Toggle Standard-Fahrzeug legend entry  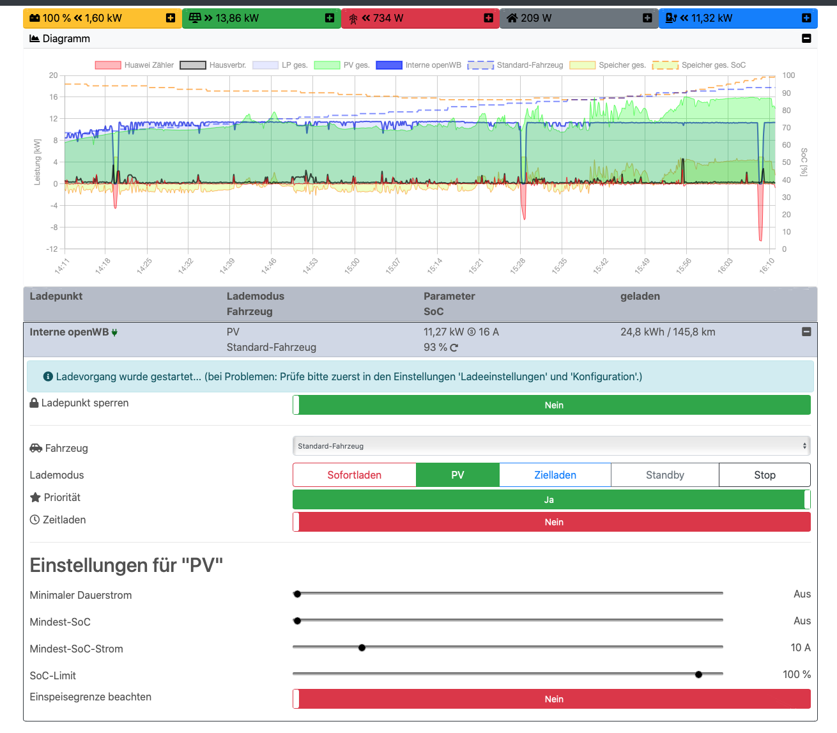coord(515,65)
